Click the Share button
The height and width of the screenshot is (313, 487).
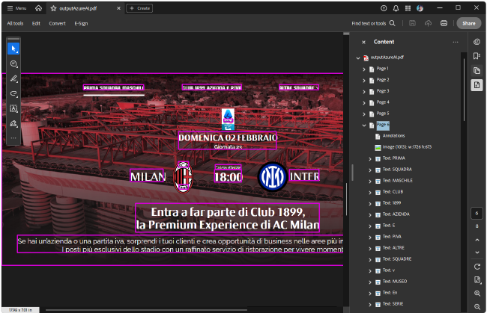click(469, 23)
